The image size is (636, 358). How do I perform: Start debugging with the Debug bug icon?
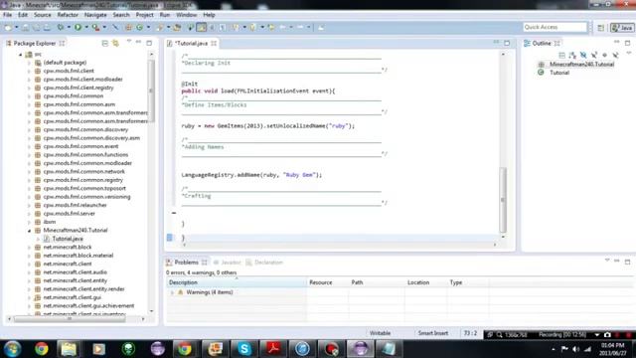pos(60,27)
